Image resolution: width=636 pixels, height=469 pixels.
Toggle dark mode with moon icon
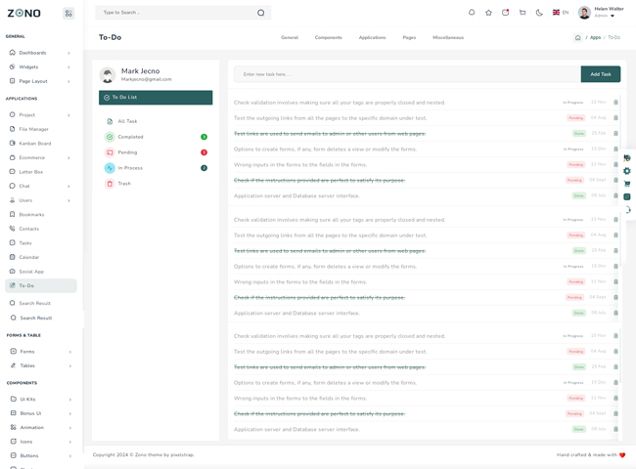(539, 13)
